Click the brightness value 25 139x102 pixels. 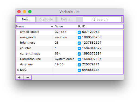(57, 43)
